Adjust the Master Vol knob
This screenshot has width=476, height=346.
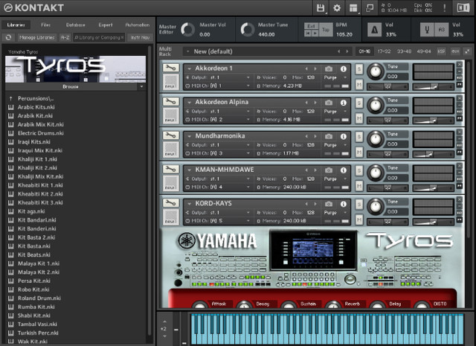[x=188, y=30]
